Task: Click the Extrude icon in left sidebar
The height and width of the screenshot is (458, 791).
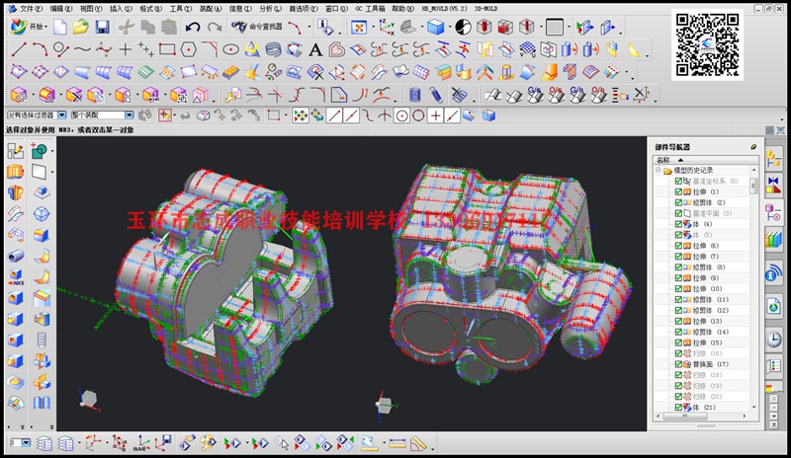Action: [15, 172]
